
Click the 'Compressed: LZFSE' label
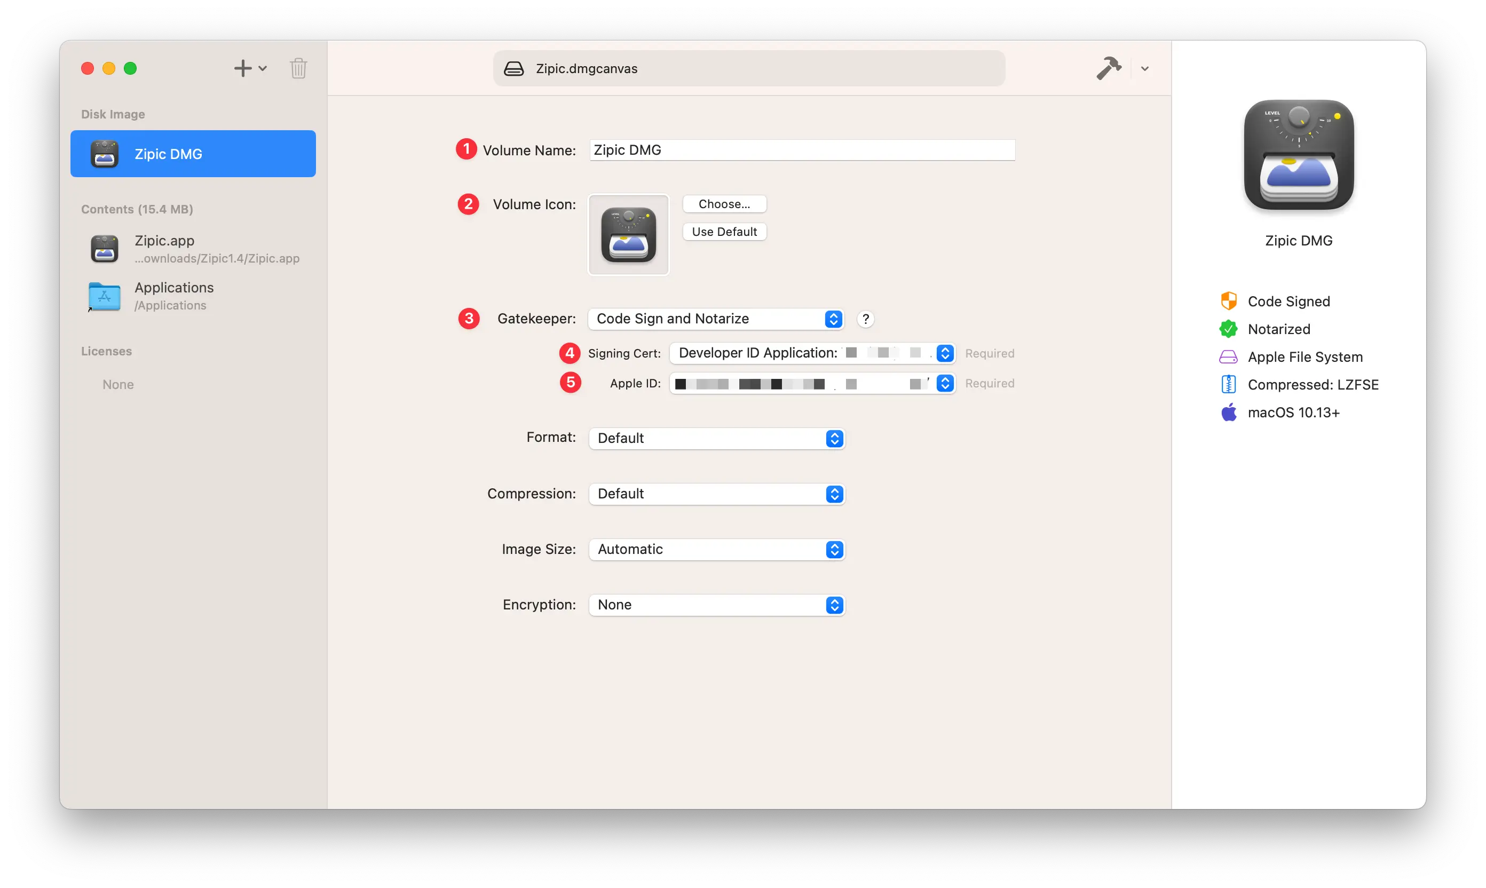tap(1313, 385)
